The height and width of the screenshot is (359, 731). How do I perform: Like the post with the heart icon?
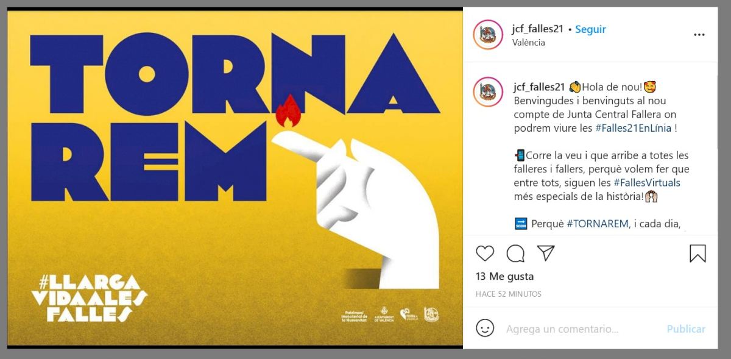point(485,253)
